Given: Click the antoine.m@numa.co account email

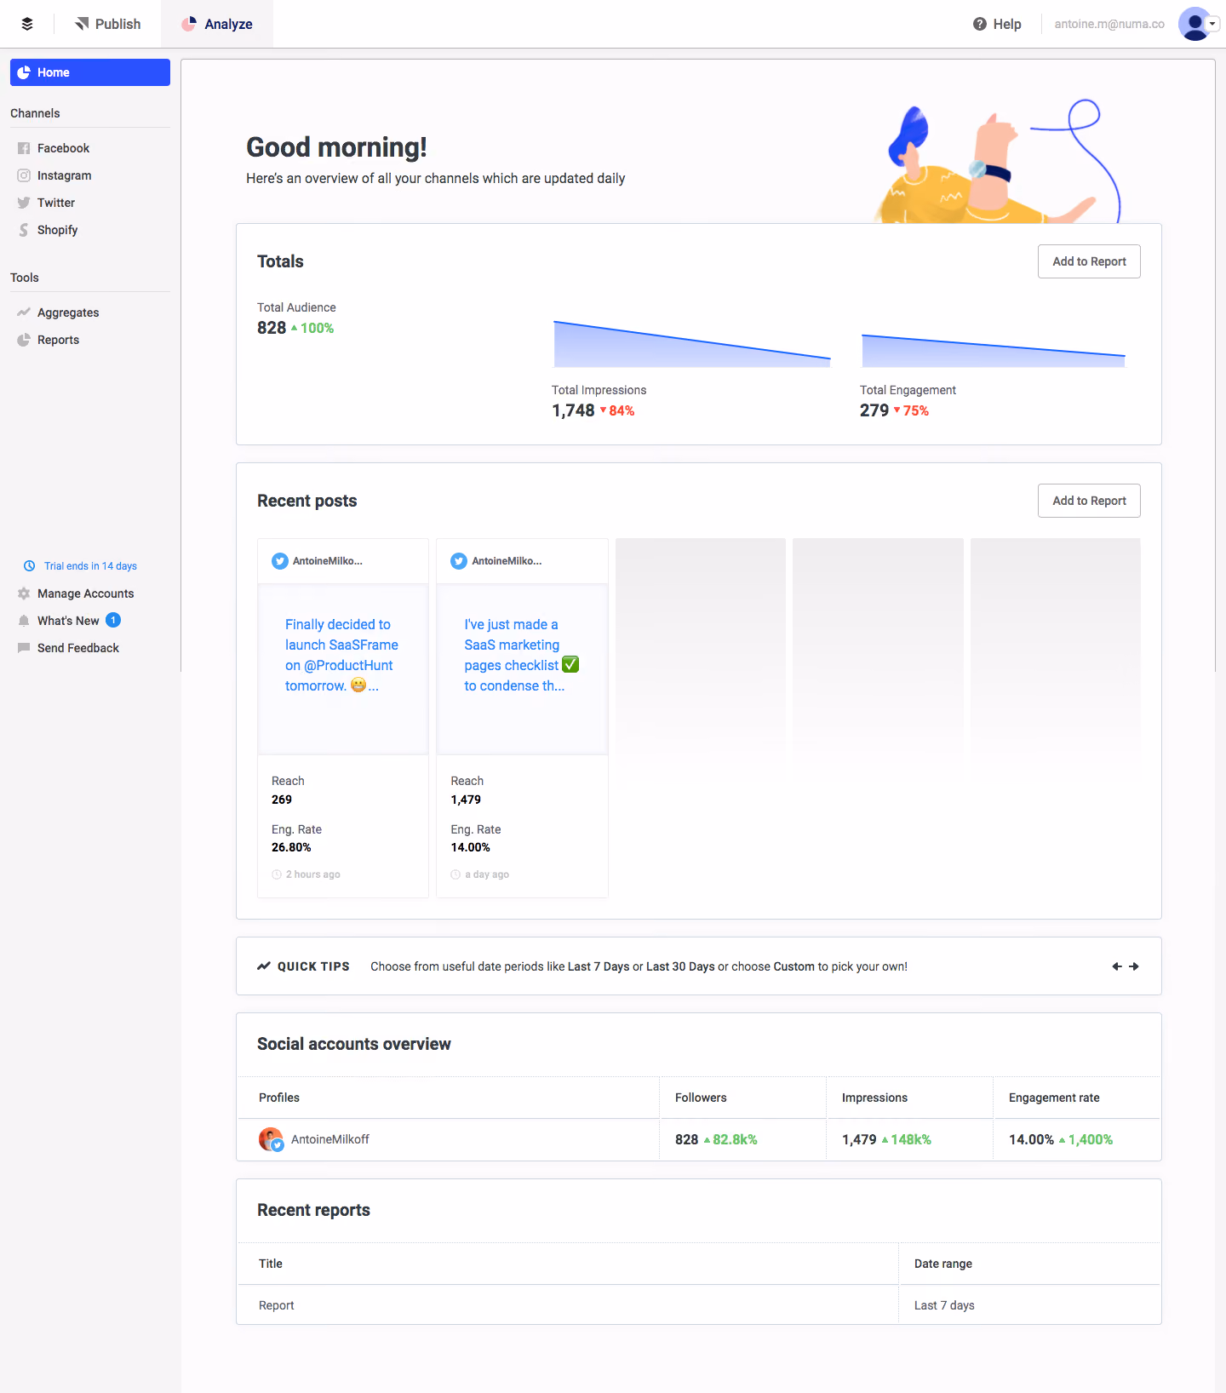Looking at the screenshot, I should (x=1109, y=24).
